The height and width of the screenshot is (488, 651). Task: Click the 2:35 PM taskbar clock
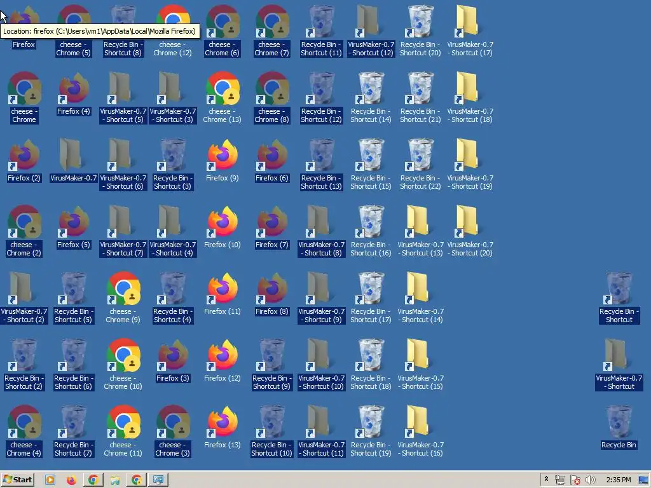point(618,480)
